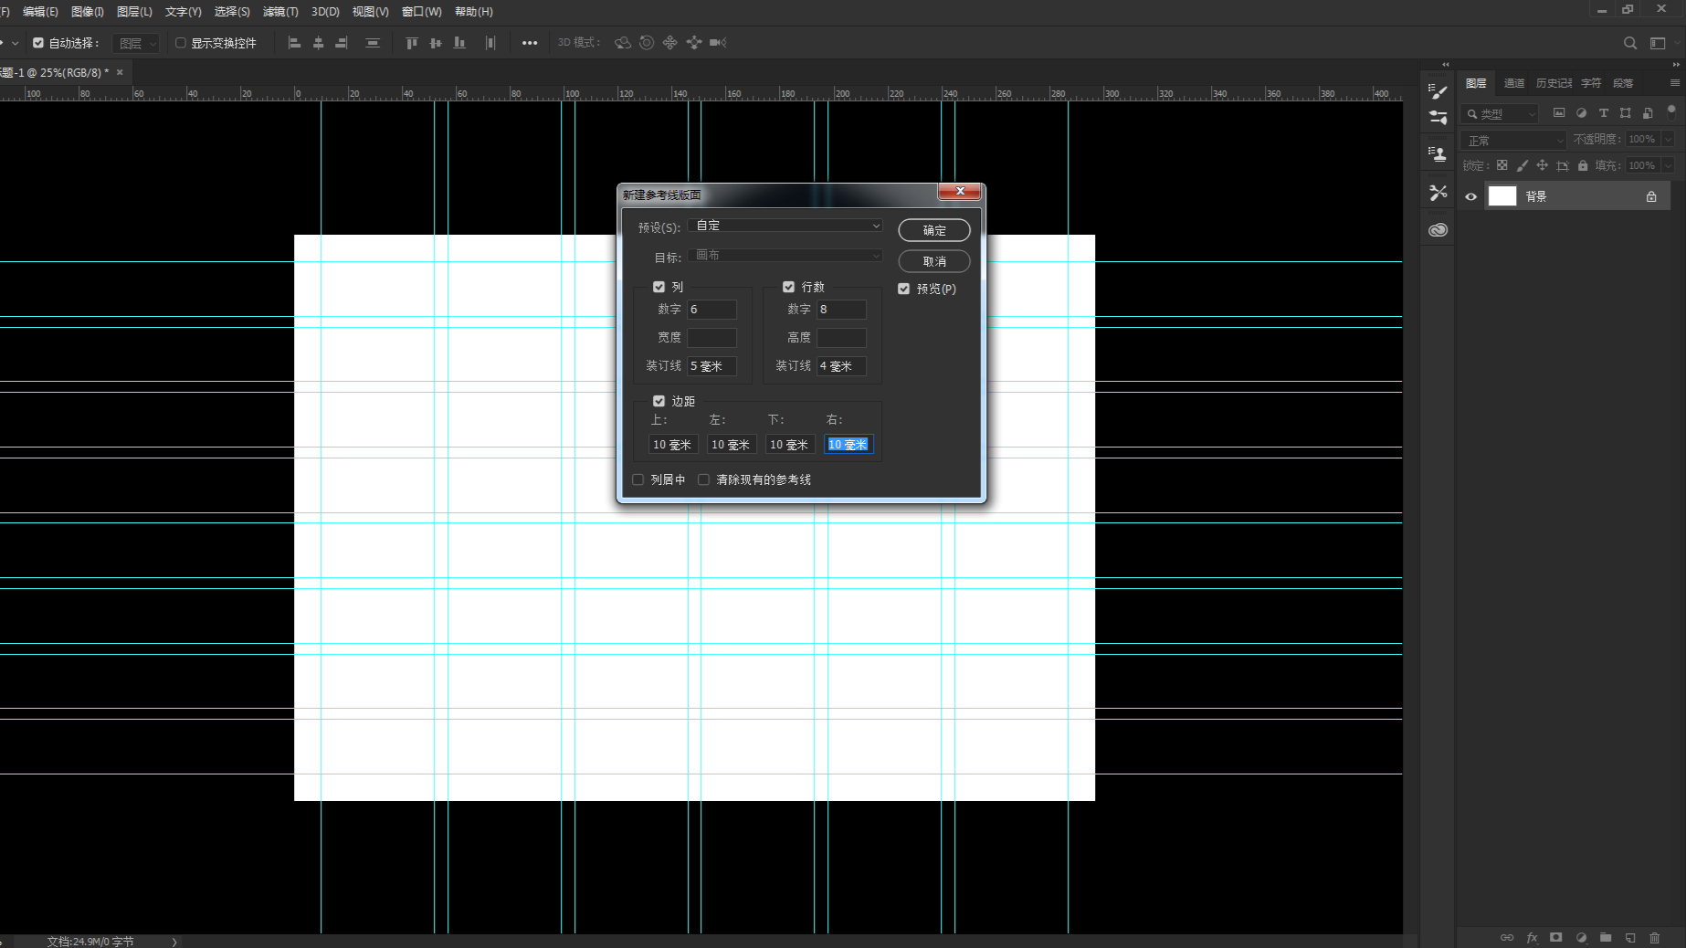Filter layers by pixel layer icon

(x=1559, y=113)
